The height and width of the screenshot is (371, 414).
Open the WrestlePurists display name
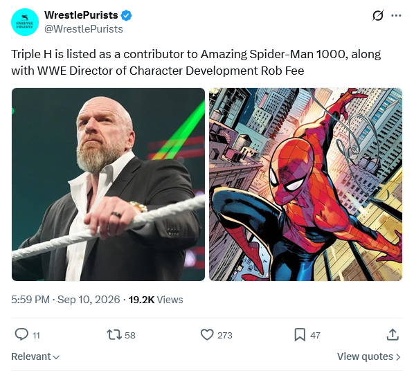81,15
